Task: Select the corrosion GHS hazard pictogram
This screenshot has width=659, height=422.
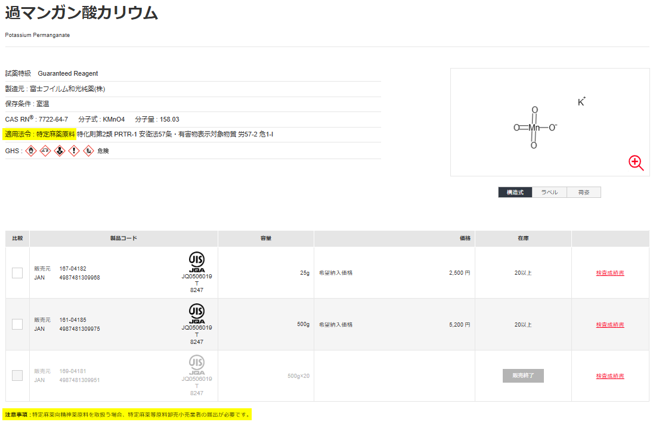Action: (45, 151)
